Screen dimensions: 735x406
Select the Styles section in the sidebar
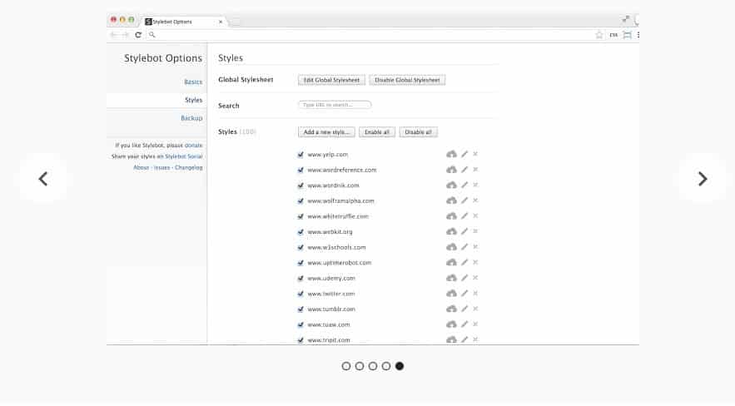pyautogui.click(x=194, y=100)
